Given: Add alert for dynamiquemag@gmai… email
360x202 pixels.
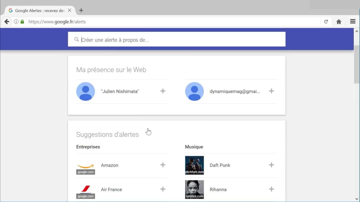Looking at the screenshot, I should [271, 91].
